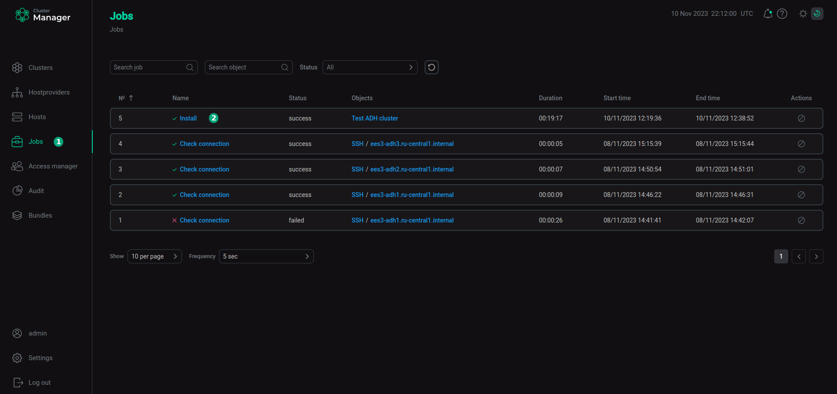Expand the Frequency 5 sec dropdown

pos(266,256)
